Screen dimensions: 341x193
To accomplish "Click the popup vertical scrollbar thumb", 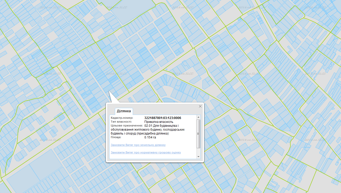I will [x=198, y=133].
